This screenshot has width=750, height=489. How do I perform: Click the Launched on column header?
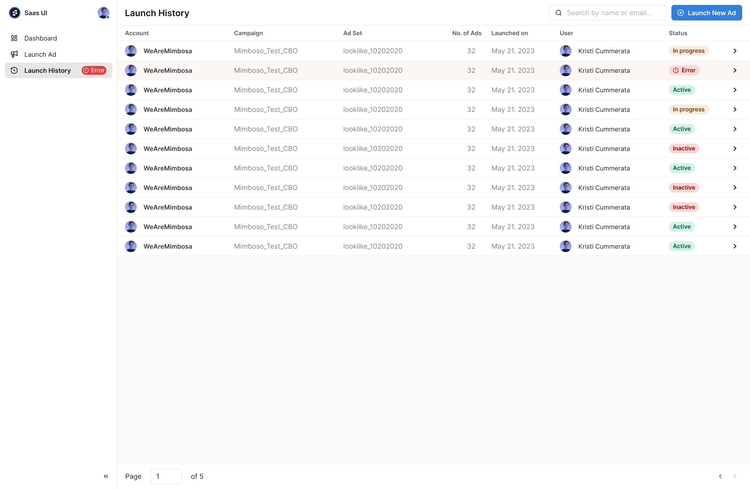tap(509, 33)
